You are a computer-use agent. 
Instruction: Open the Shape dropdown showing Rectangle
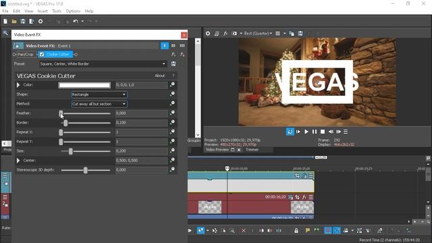click(99, 94)
